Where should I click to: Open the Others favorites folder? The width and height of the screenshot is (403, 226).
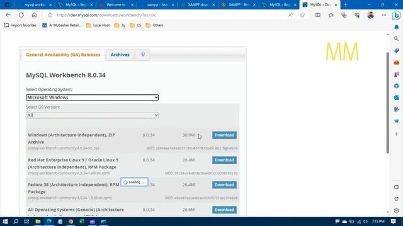[x=154, y=25]
